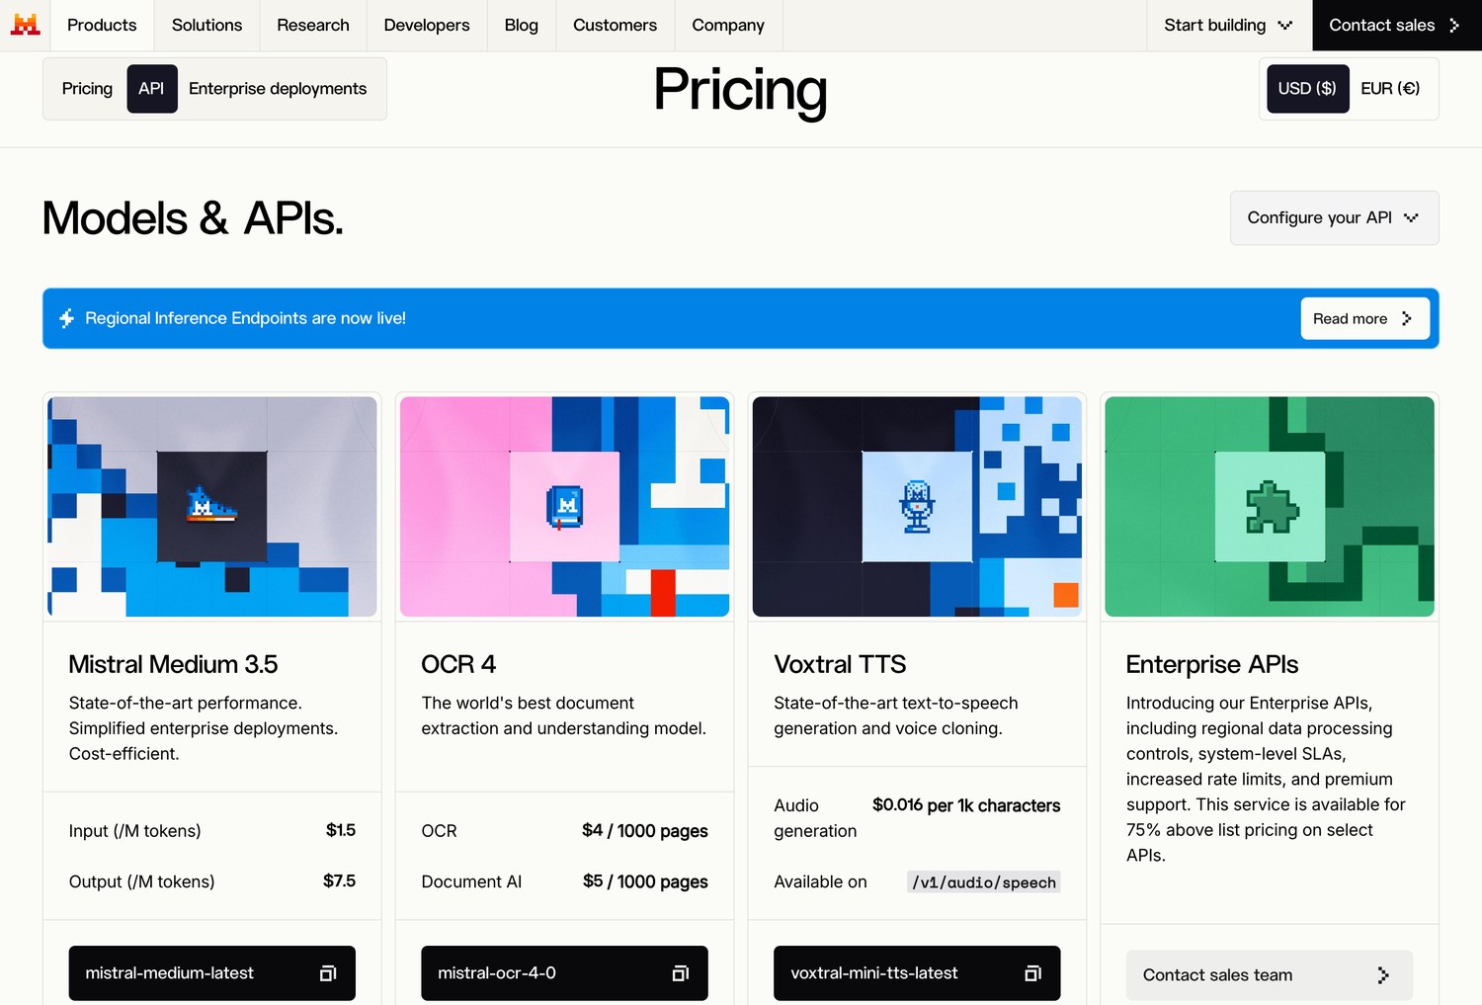Expand the Start building dropdown
This screenshot has width=1482, height=1005.
(x=1229, y=26)
